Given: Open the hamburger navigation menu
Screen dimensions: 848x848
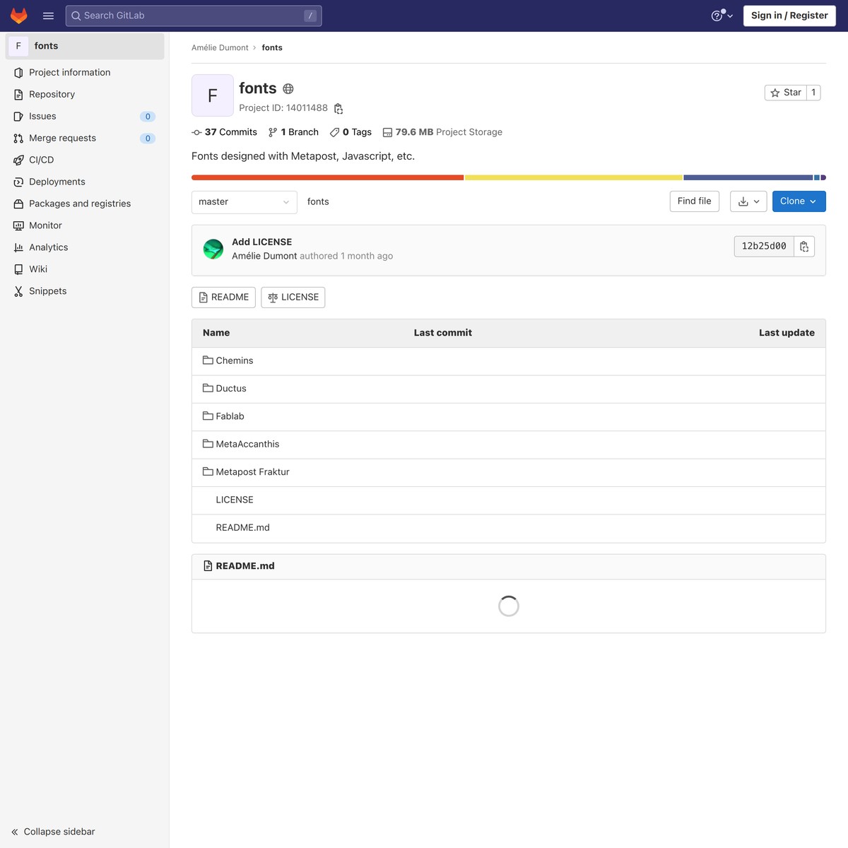Looking at the screenshot, I should [48, 16].
